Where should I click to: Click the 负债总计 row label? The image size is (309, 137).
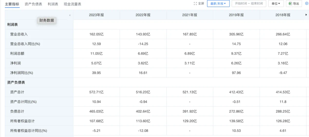point(17,111)
